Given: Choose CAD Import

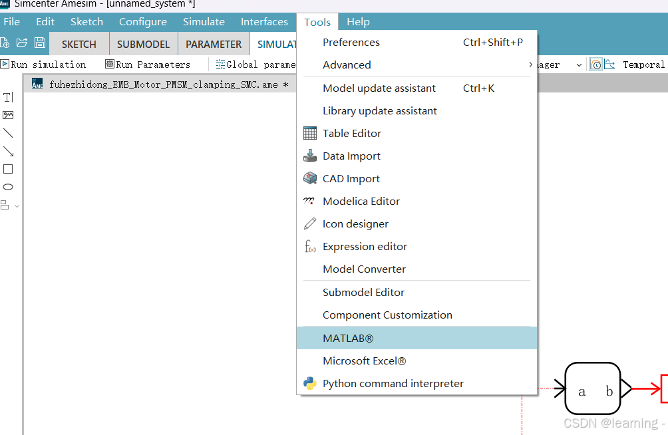Looking at the screenshot, I should tap(417, 178).
